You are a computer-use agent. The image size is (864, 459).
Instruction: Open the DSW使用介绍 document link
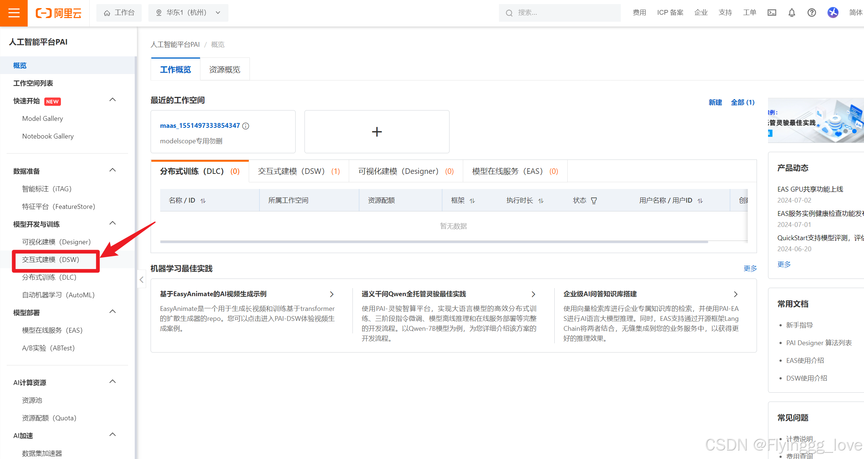coord(806,378)
